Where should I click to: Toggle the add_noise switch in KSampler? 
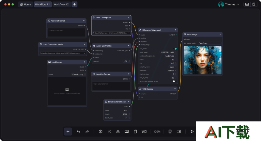(175, 49)
